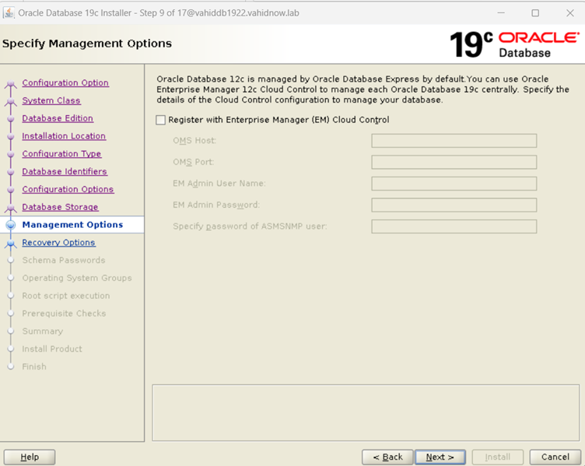This screenshot has width=585, height=466.
Task: Navigate to Installation Location step
Action: pos(64,136)
